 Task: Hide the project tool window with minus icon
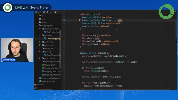59,12
